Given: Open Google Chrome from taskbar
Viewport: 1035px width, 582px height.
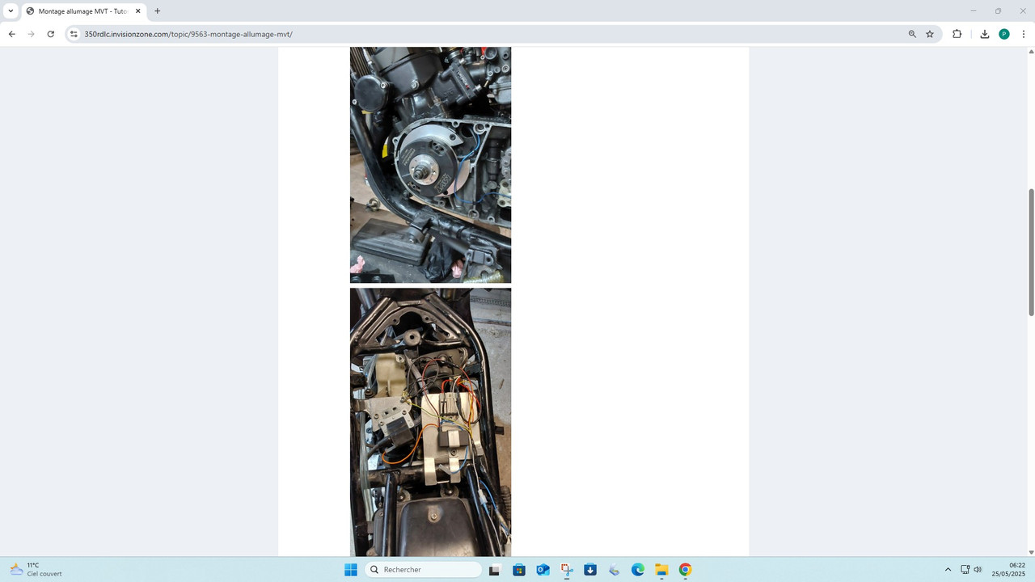Looking at the screenshot, I should [685, 570].
